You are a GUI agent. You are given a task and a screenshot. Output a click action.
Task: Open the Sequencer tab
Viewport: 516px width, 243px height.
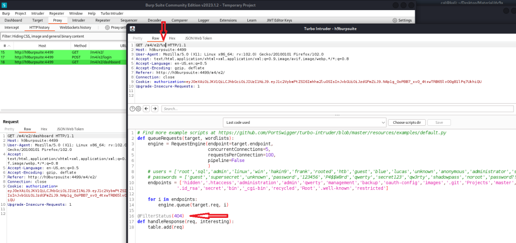(128, 20)
